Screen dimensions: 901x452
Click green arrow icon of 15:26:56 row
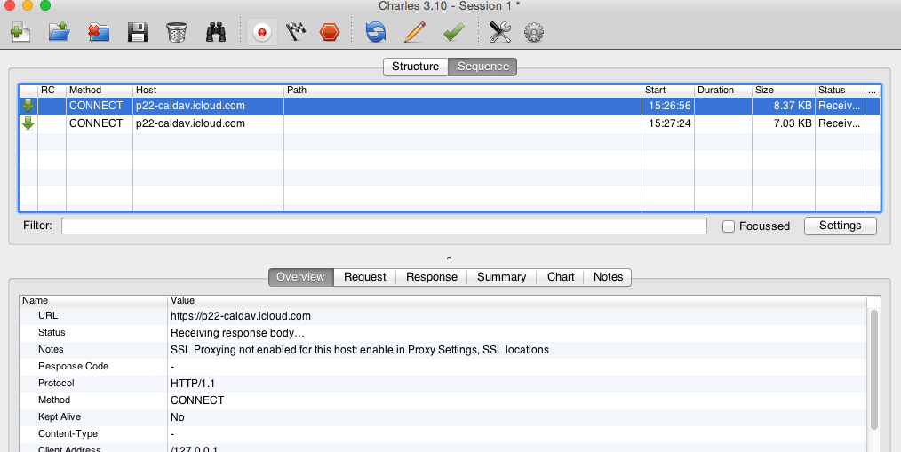click(28, 106)
